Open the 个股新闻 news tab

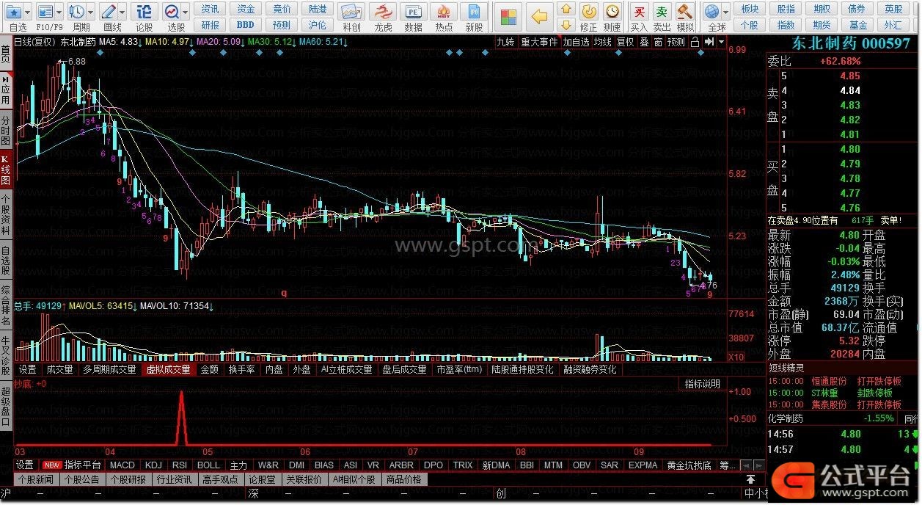[37, 480]
